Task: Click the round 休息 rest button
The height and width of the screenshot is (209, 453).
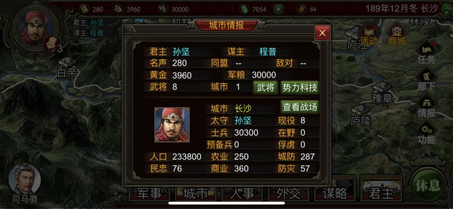Action: pyautogui.click(x=428, y=186)
